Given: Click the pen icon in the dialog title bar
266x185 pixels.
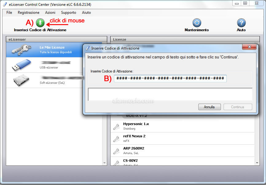Looking at the screenshot, I should tap(88, 48).
